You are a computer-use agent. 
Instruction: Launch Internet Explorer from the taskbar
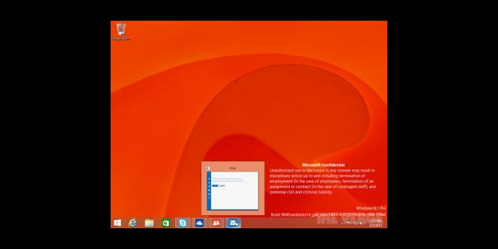(132, 223)
